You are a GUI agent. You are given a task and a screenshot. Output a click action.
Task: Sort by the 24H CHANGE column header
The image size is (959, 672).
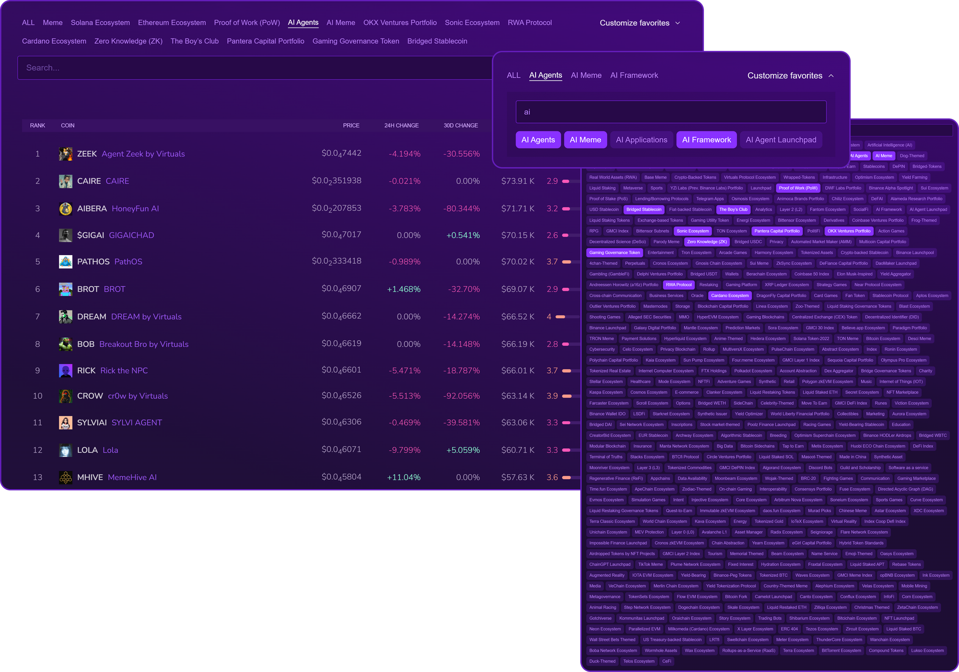coord(401,126)
